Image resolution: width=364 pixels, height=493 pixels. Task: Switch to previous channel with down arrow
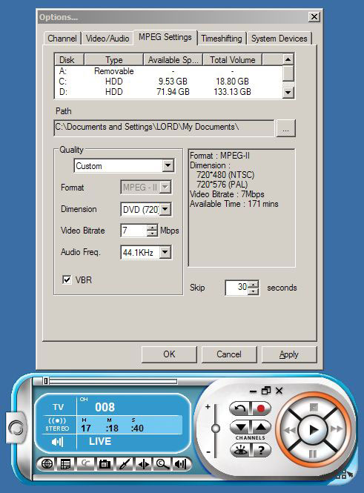coord(240,427)
